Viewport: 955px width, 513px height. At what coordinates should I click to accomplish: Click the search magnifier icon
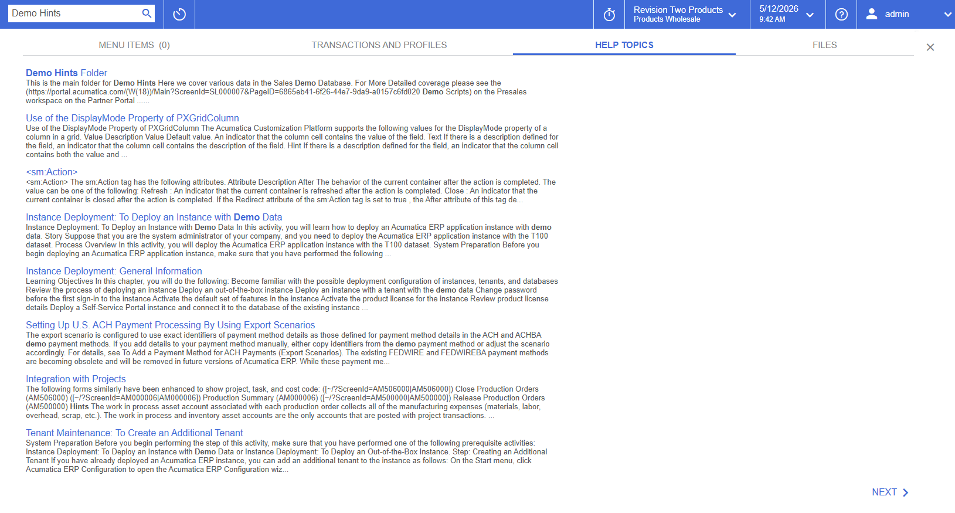[x=147, y=13]
